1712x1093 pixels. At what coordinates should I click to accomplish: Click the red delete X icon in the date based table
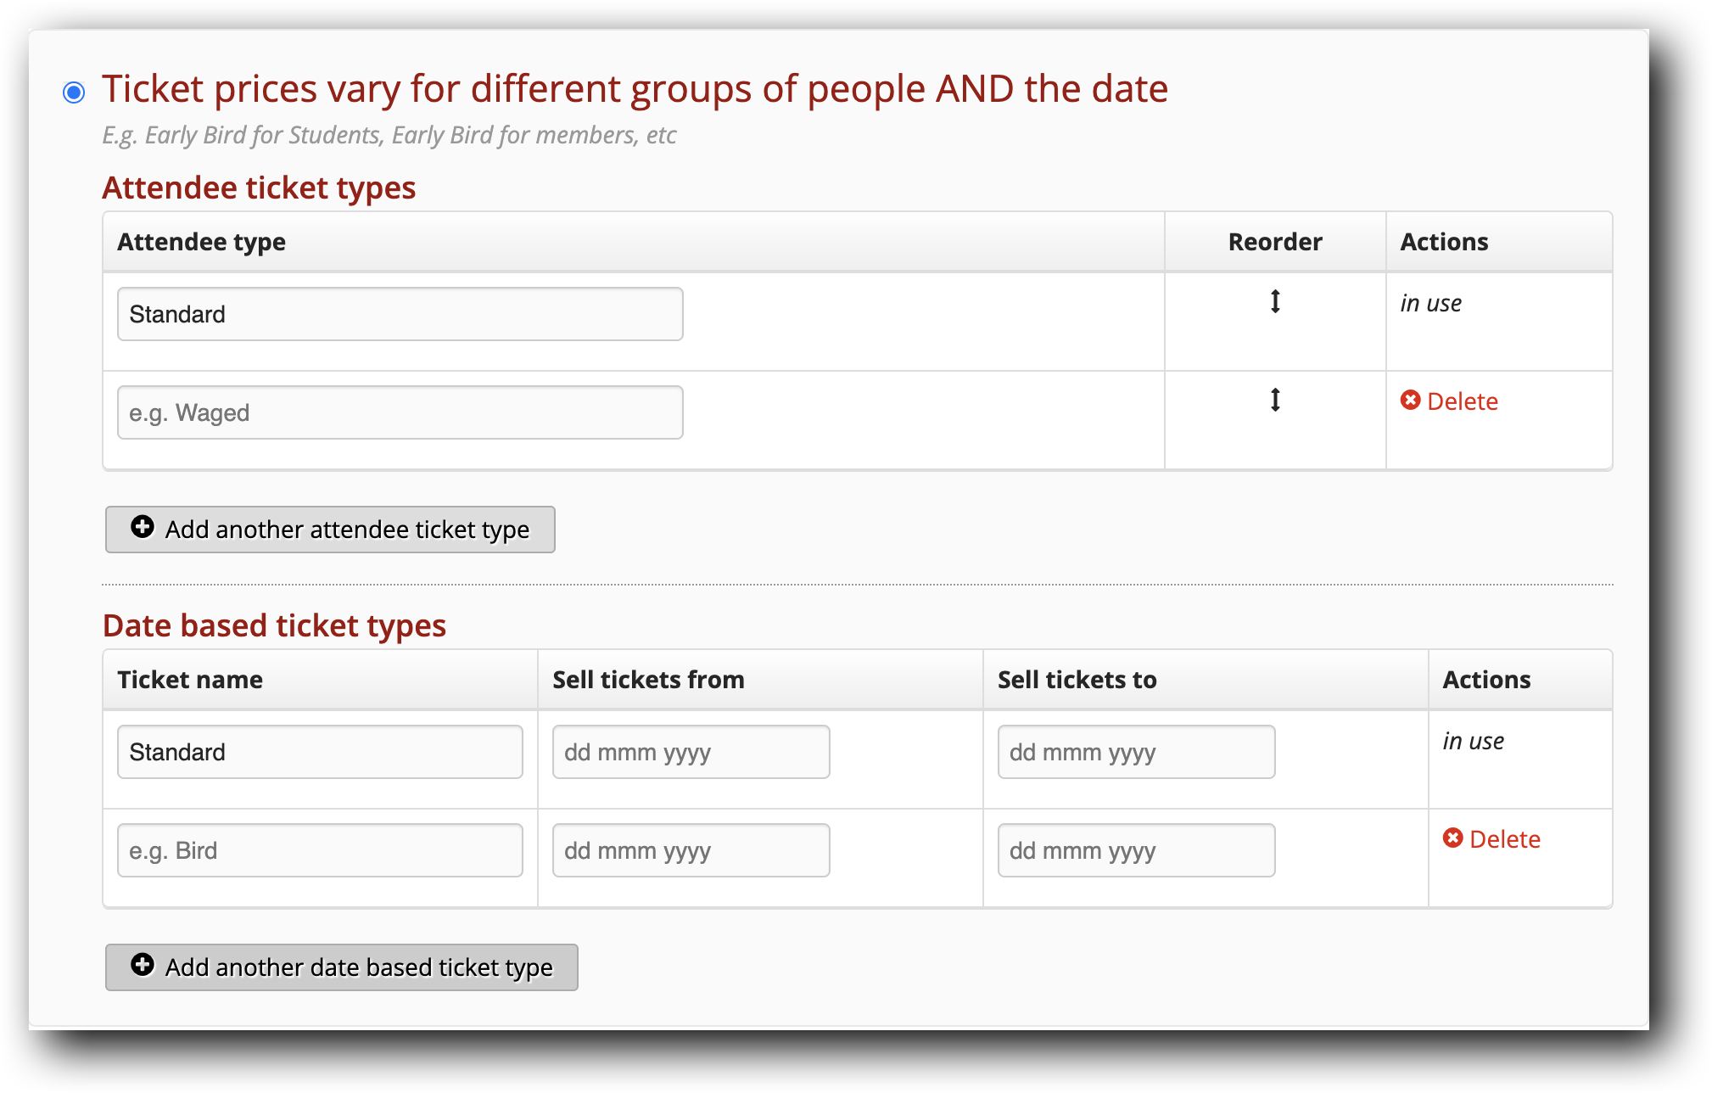1454,838
